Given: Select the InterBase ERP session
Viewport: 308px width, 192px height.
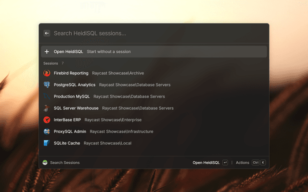Looking at the screenshot, I should [154, 120].
